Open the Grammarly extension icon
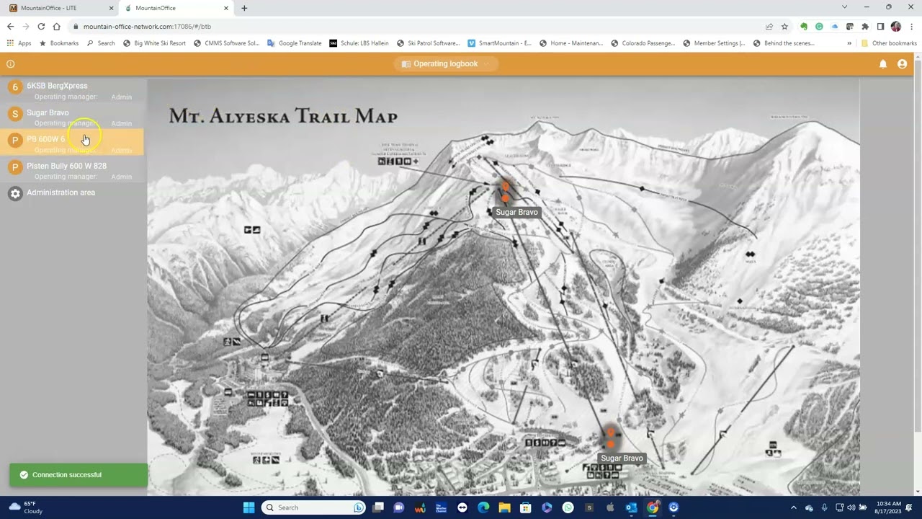922x519 pixels. coord(819,27)
